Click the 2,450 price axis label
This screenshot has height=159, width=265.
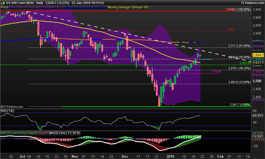click(x=257, y=89)
